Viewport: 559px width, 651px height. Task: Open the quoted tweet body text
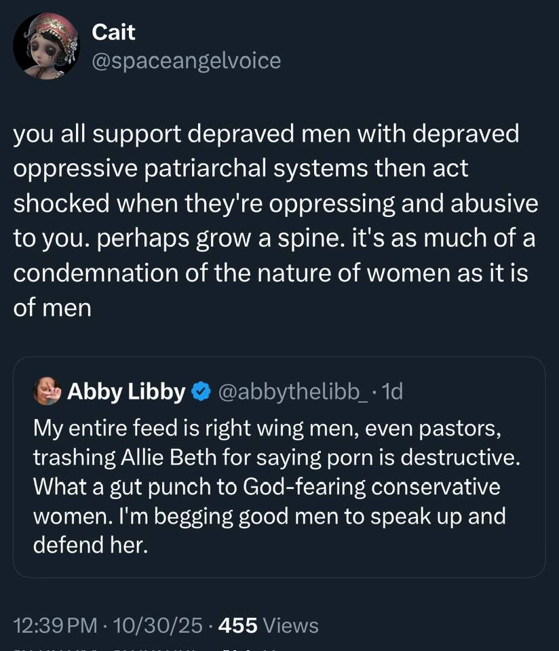point(271,486)
